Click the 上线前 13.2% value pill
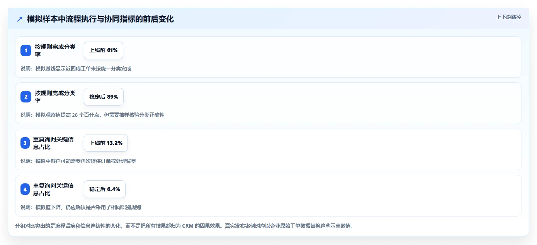Screen dimensions: 537x245 [x=106, y=143]
